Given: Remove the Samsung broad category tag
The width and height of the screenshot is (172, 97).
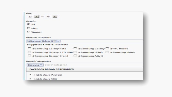Looking at the screenshot, I should (x=41, y=65).
